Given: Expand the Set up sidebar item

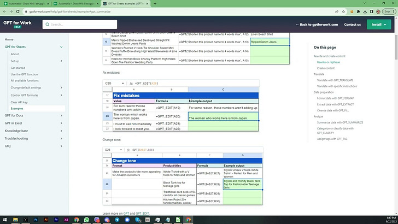Looking at the screenshot, I should [61, 61].
